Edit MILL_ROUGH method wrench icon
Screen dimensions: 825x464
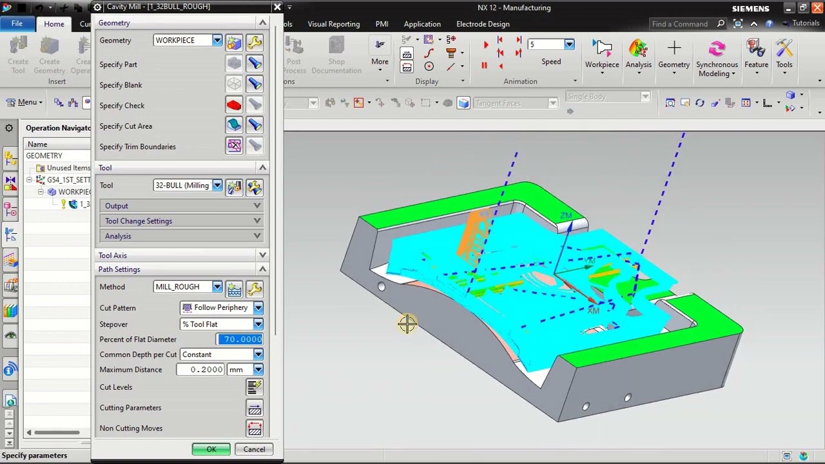(x=255, y=289)
